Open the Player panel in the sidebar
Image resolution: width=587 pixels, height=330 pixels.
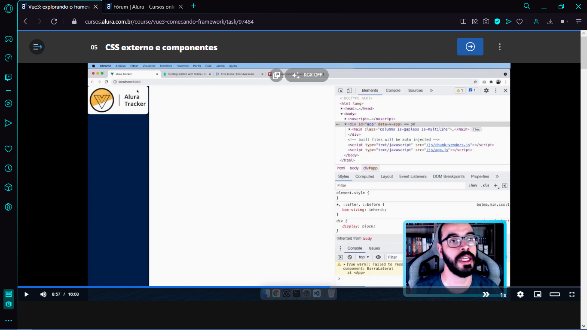click(x=8, y=104)
